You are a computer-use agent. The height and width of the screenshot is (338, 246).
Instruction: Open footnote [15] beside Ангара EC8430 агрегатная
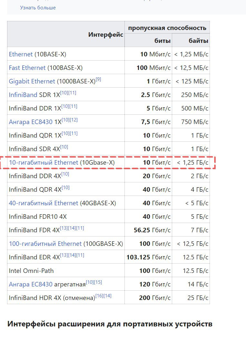coord(98,282)
